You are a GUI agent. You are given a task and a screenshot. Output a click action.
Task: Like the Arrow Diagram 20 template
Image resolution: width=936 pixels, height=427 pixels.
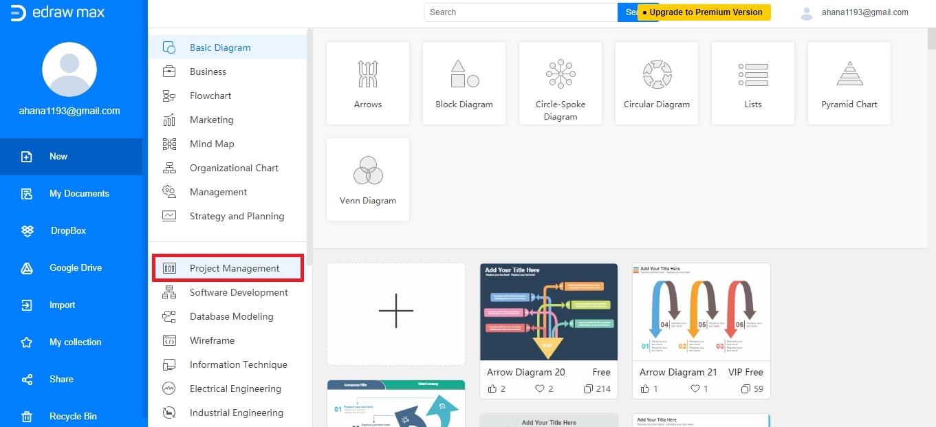point(492,389)
